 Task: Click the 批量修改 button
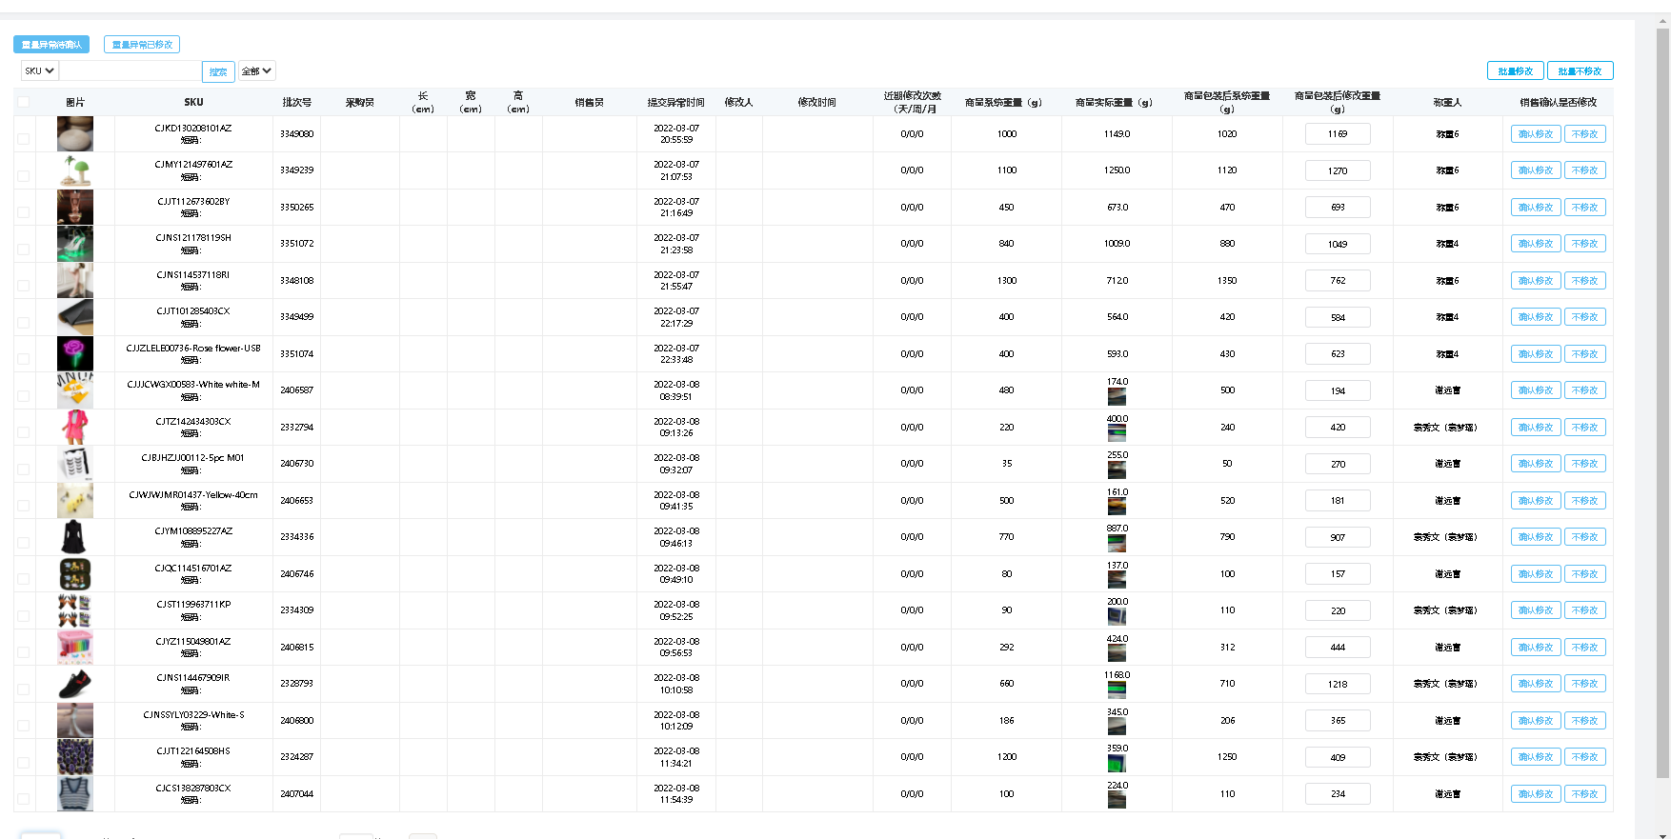[x=1515, y=71]
